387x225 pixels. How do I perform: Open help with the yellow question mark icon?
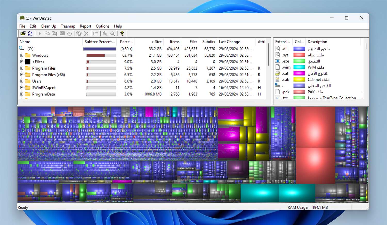(122, 34)
